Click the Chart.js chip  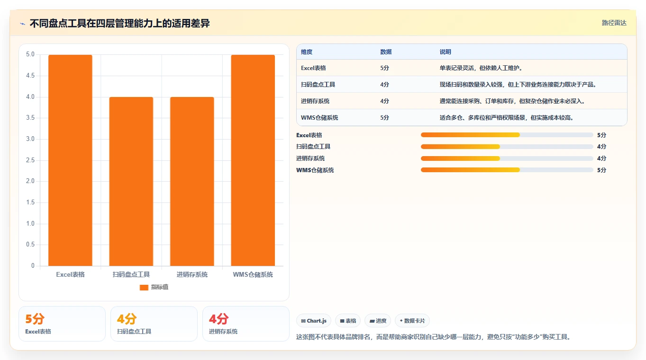314,321
